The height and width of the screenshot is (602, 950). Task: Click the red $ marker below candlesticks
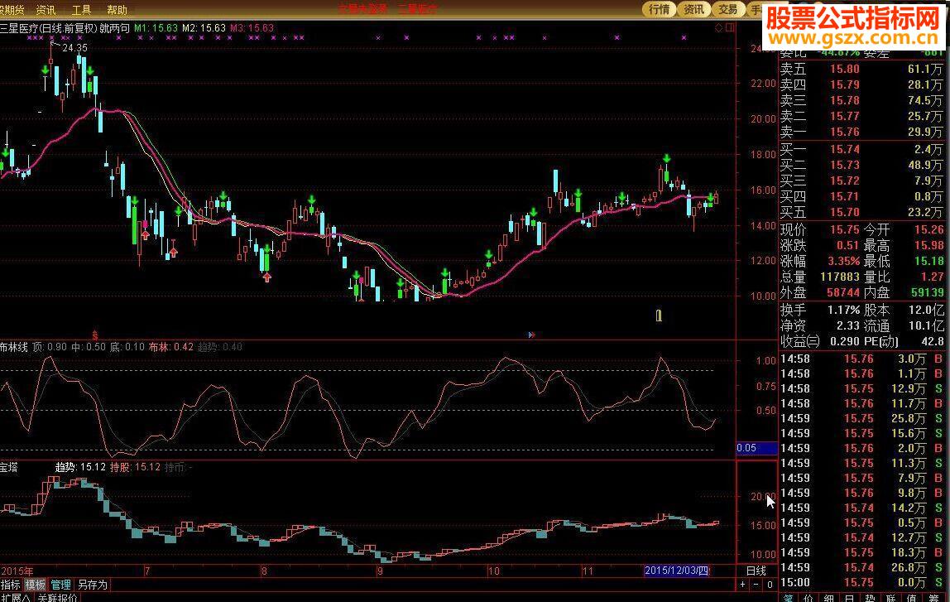[95, 335]
